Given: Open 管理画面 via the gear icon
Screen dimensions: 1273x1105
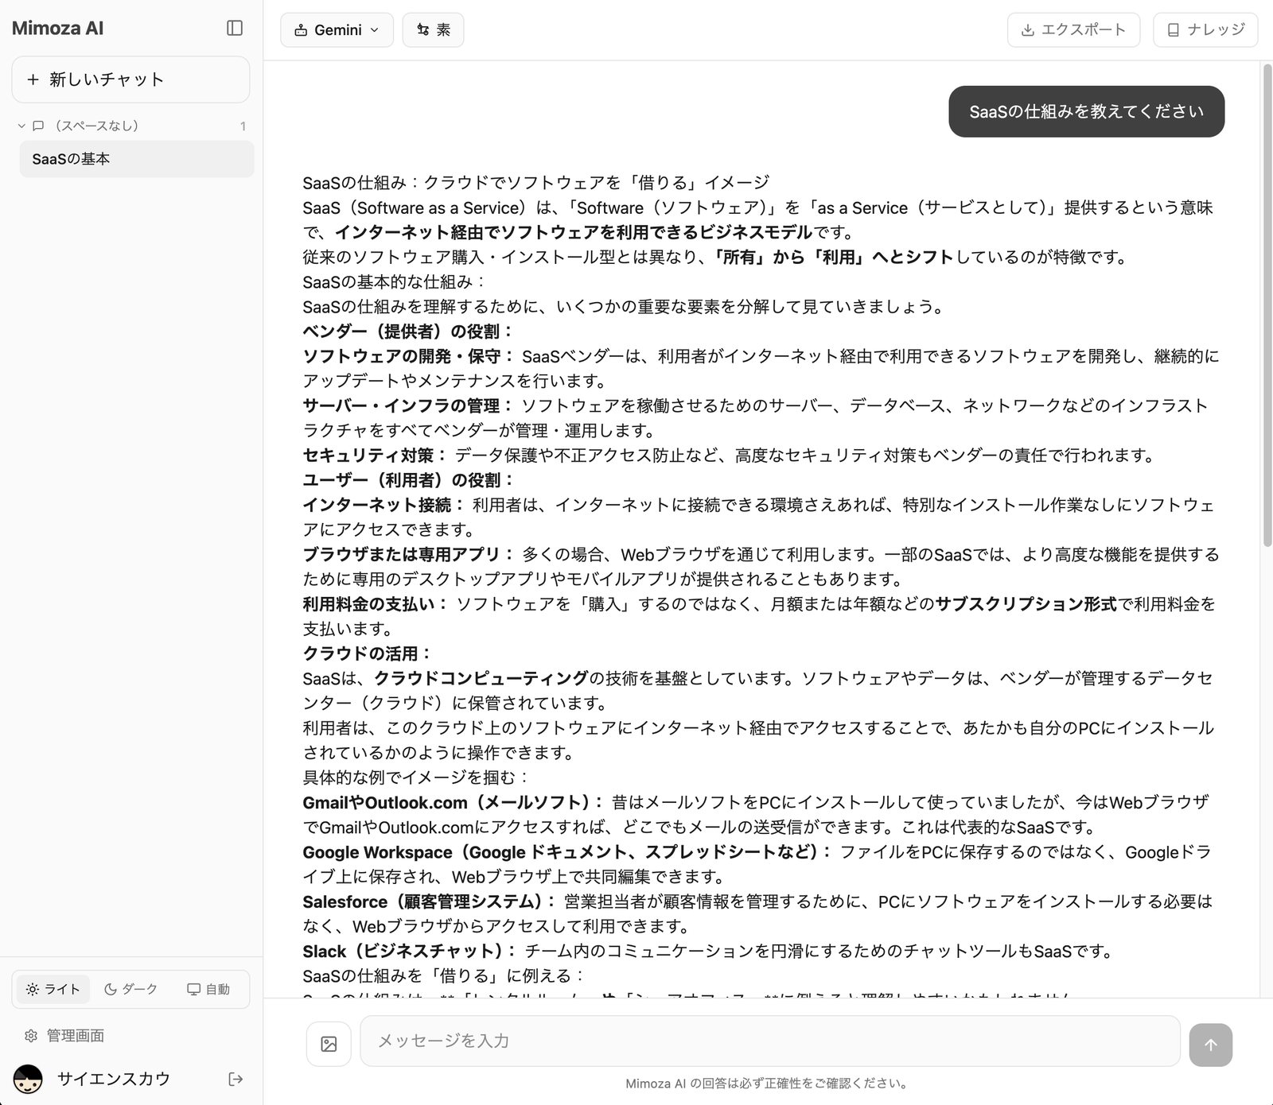Looking at the screenshot, I should [x=31, y=1036].
